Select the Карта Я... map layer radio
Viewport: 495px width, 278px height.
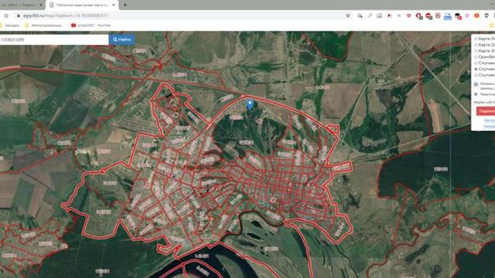point(476,39)
